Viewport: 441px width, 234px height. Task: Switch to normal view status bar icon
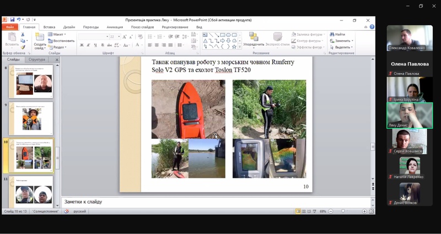pyautogui.click(x=298, y=211)
